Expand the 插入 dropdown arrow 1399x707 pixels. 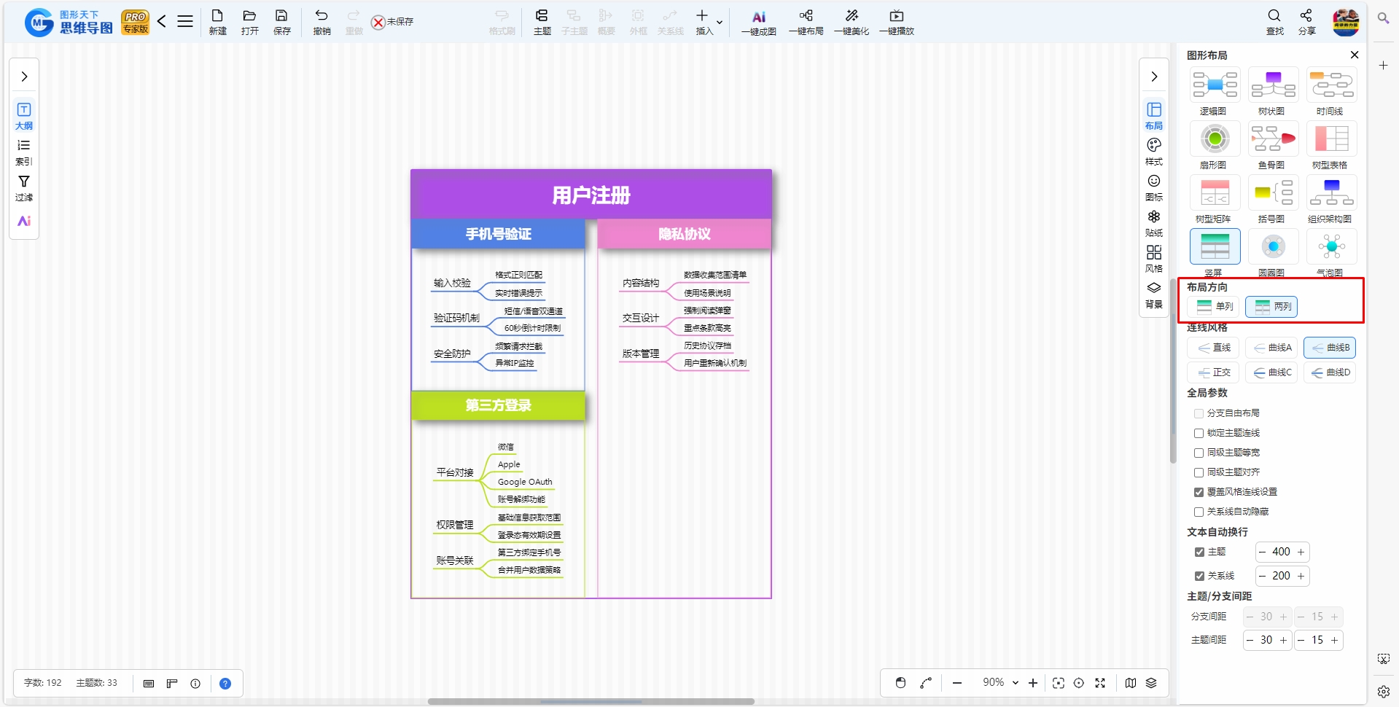tap(720, 23)
